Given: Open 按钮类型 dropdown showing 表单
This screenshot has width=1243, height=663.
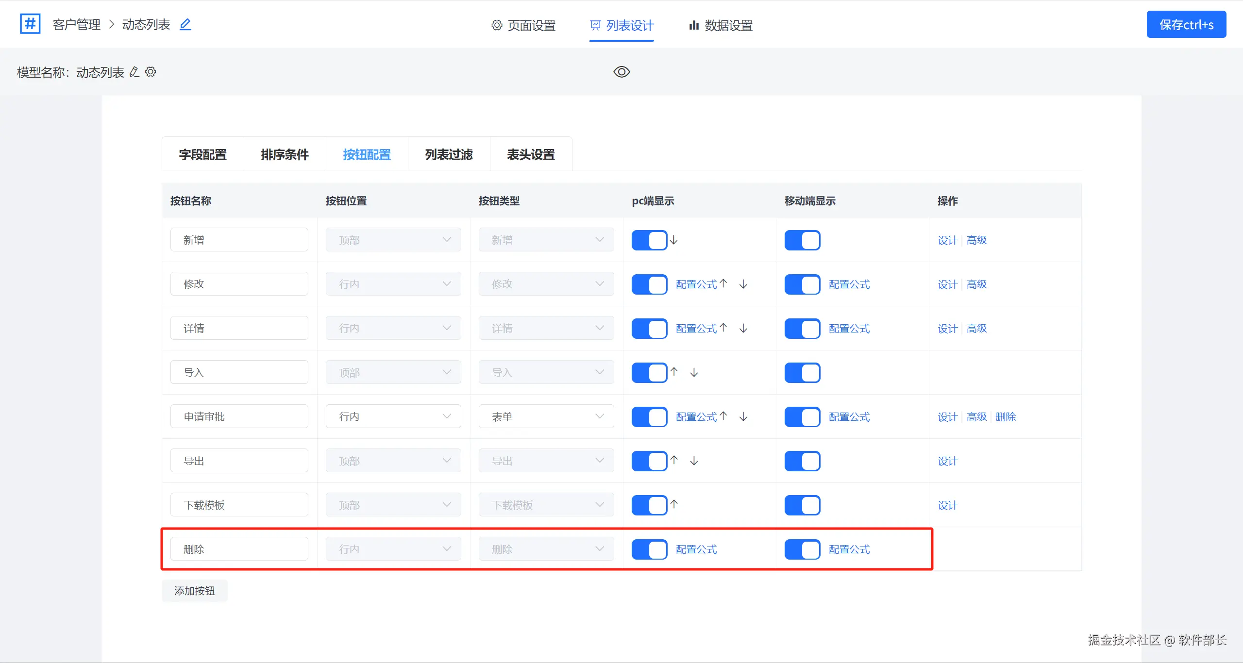Looking at the screenshot, I should point(546,416).
